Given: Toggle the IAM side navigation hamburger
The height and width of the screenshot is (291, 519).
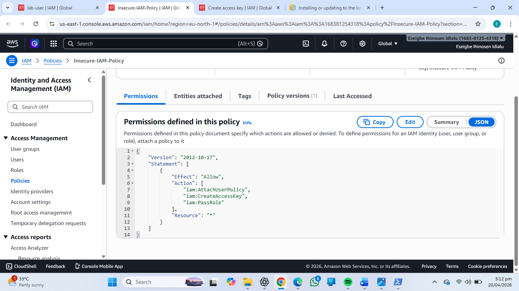Looking at the screenshot, I should tap(12, 61).
